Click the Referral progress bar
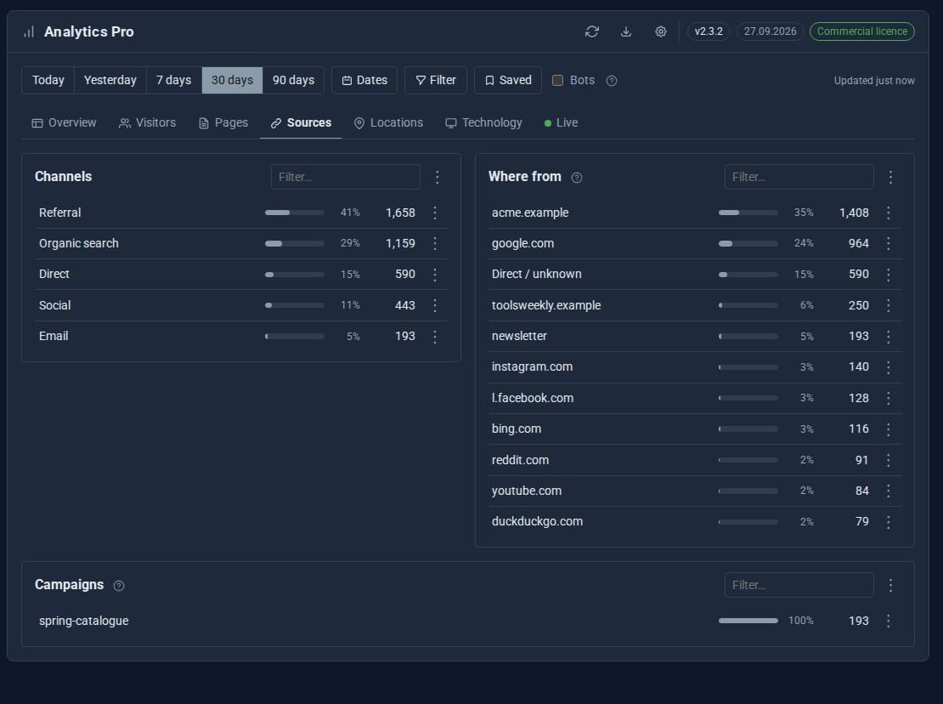This screenshot has height=704, width=943. [295, 213]
